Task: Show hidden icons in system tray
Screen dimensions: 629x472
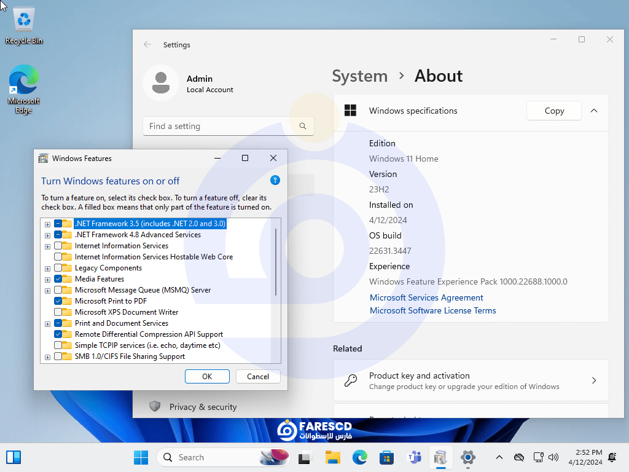Action: click(499, 457)
